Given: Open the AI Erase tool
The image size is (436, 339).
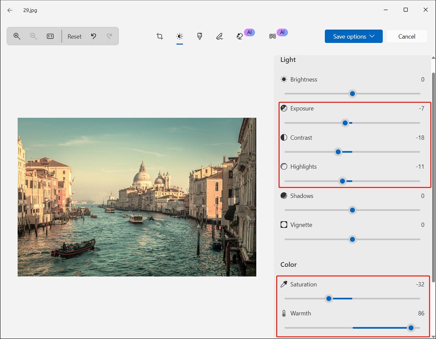Looking at the screenshot, I should pyautogui.click(x=240, y=36).
